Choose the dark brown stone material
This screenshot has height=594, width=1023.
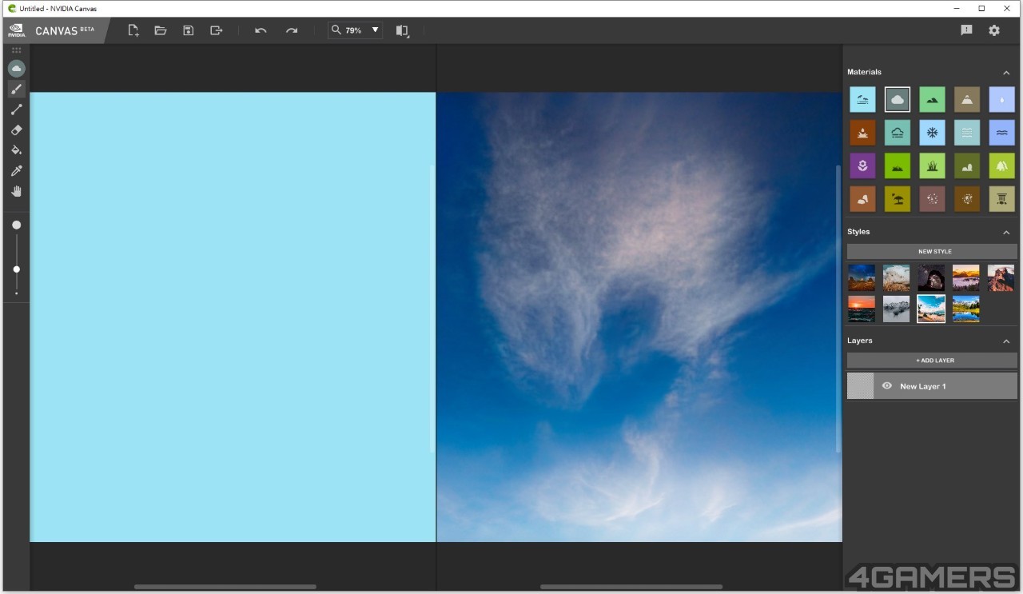click(967, 199)
